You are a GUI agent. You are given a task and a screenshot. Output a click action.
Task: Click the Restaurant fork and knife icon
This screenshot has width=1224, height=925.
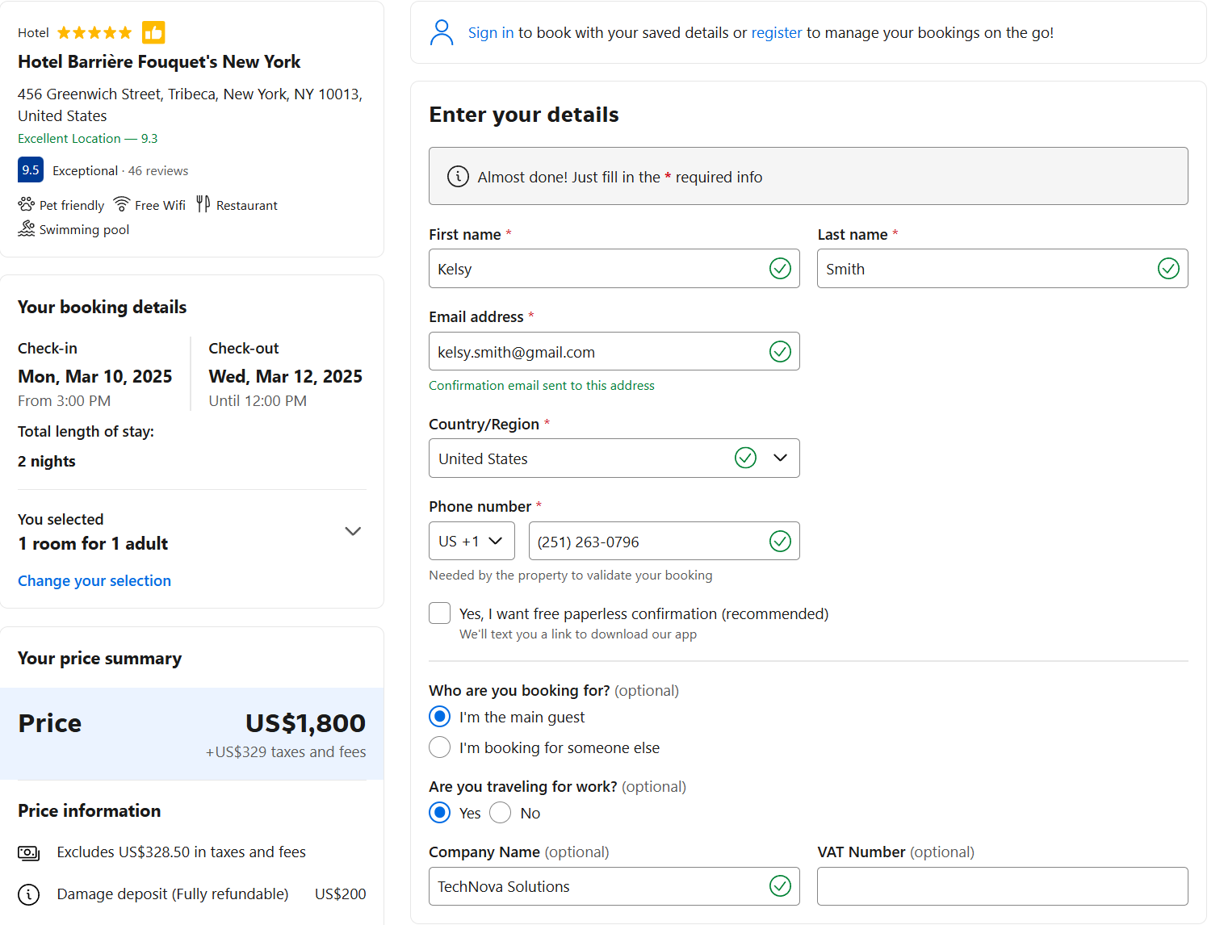[x=203, y=204]
